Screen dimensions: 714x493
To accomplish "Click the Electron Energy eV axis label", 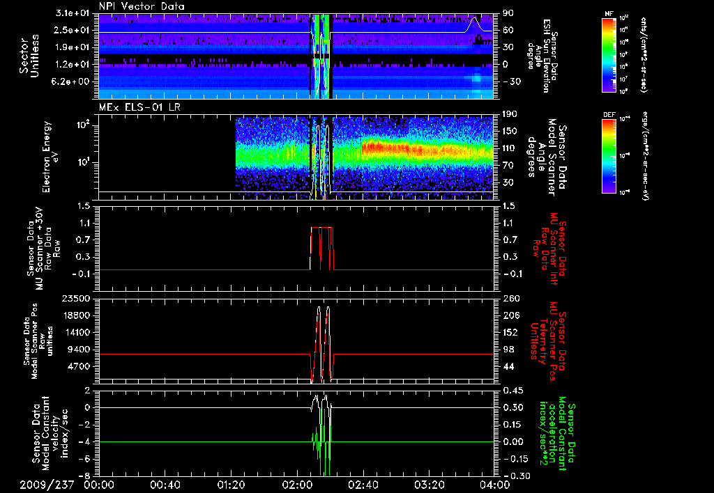I will [x=51, y=157].
